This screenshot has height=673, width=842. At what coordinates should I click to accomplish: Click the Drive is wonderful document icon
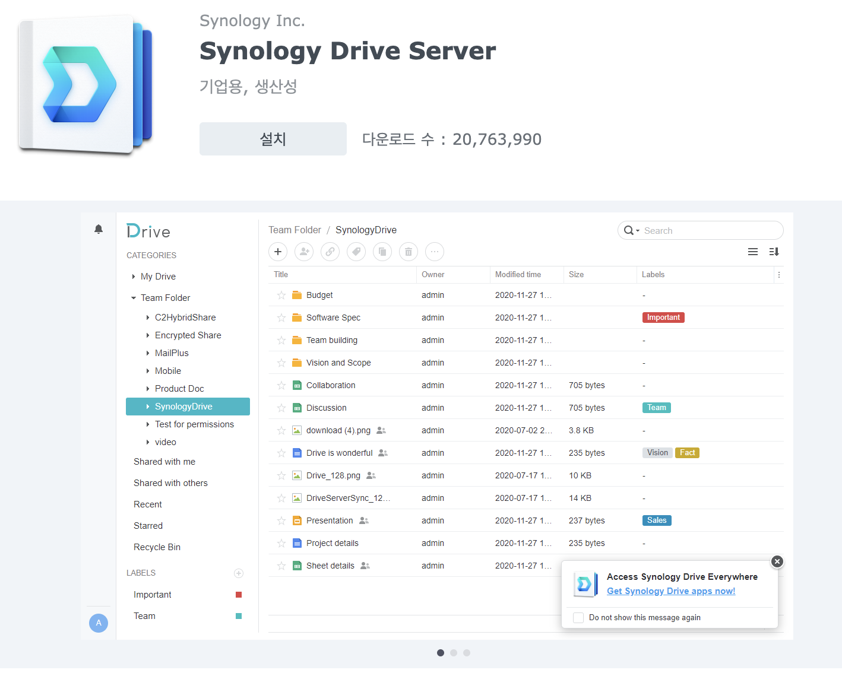click(x=297, y=453)
